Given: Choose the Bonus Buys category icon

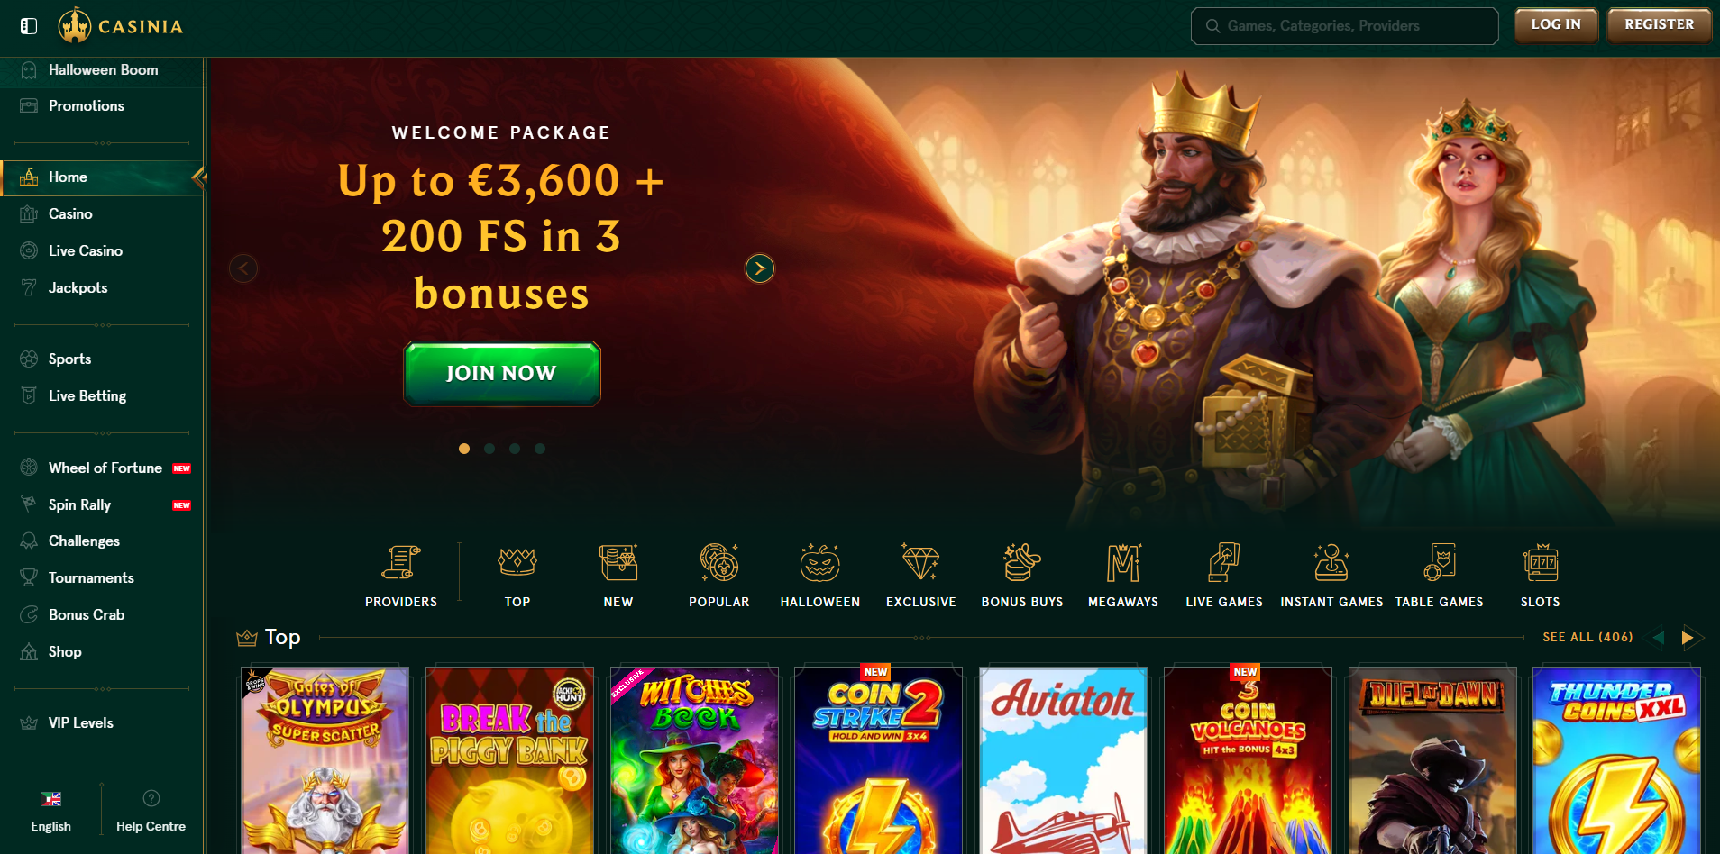Looking at the screenshot, I should click(x=1022, y=563).
